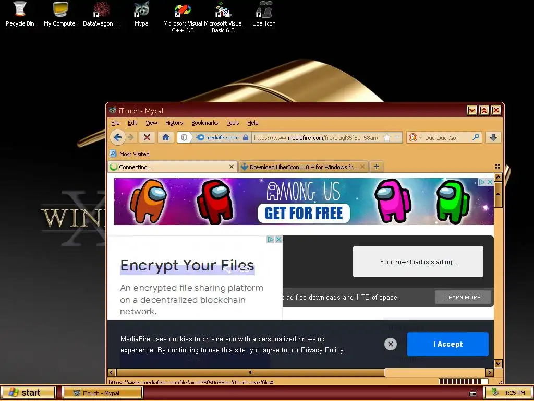This screenshot has height=401, width=534.
Task: Click the keyboard icon near system tray
Action: pyautogui.click(x=472, y=393)
